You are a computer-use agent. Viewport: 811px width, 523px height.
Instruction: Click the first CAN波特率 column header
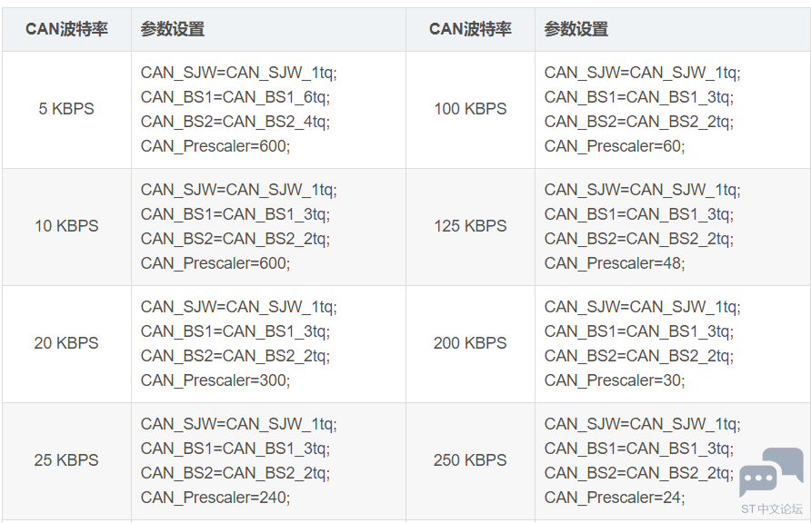[x=66, y=29]
